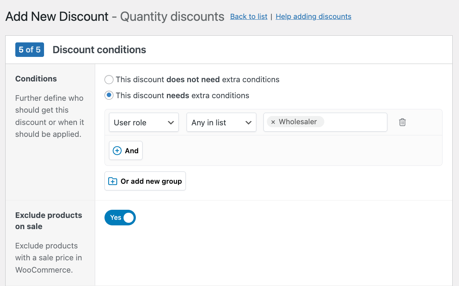Click the chevron on the User role dropdown
The height and width of the screenshot is (286, 459).
(x=171, y=122)
